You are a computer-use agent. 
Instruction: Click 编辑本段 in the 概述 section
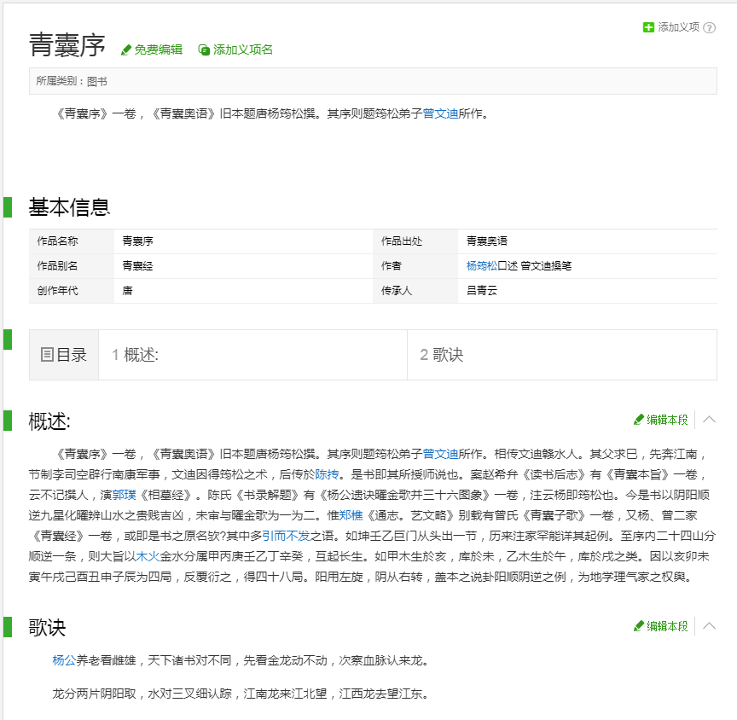[x=667, y=420]
